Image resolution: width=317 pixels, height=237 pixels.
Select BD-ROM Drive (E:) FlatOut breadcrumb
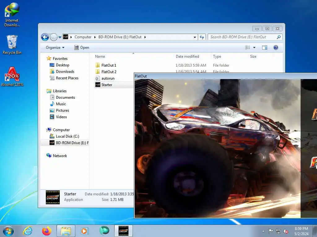pos(120,37)
